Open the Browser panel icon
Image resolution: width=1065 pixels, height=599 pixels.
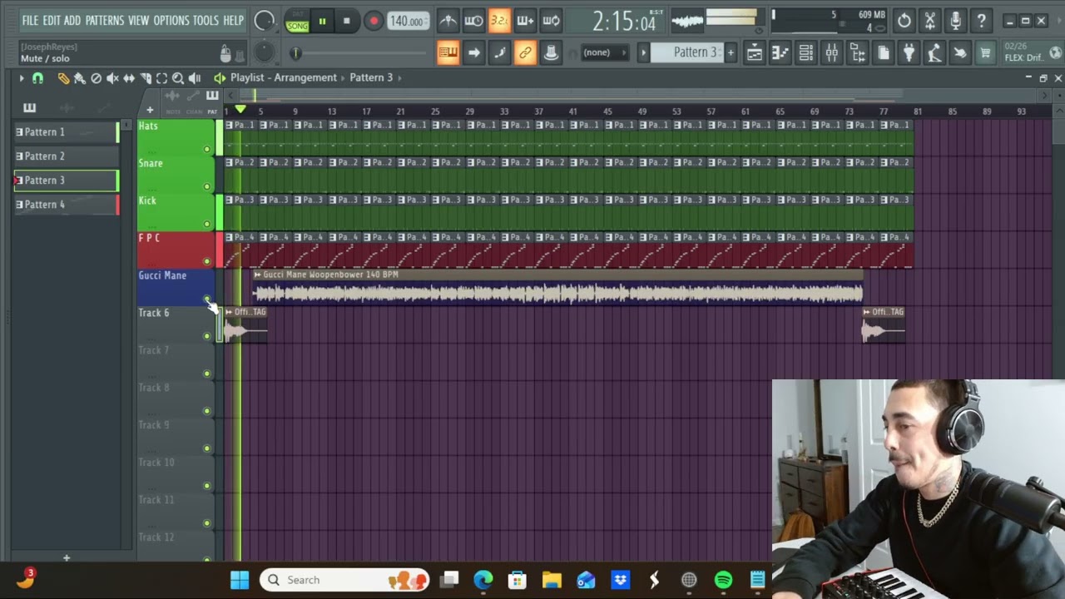pos(858,53)
